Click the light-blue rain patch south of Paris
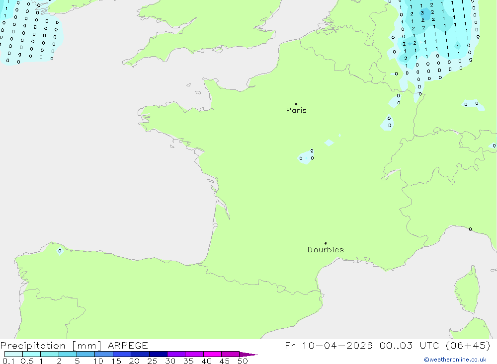The height and width of the screenshot is (364, 497). pos(306,156)
